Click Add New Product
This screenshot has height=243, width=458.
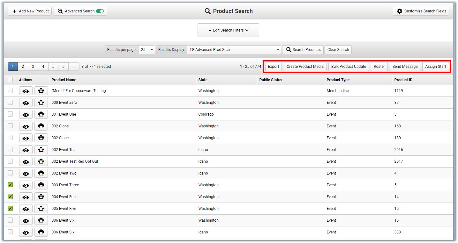coord(30,11)
